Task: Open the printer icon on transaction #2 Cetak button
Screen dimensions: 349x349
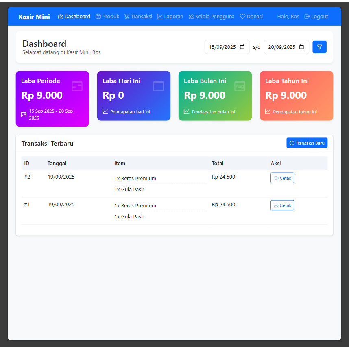Action: pyautogui.click(x=276, y=178)
